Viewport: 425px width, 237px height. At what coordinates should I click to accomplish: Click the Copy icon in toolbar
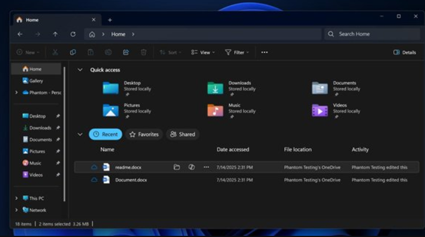pyautogui.click(x=73, y=52)
